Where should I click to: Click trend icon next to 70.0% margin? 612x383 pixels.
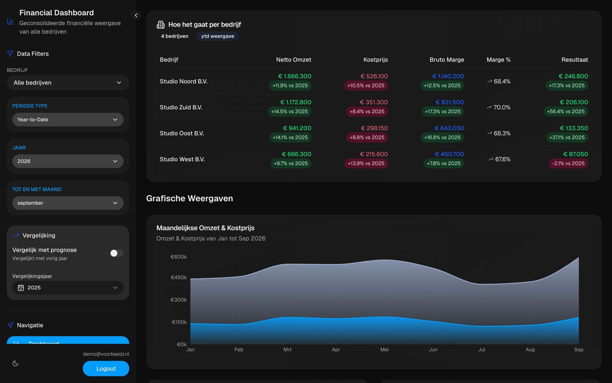(489, 107)
